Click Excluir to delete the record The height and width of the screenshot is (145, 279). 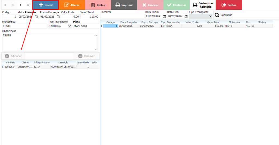tap(98, 5)
